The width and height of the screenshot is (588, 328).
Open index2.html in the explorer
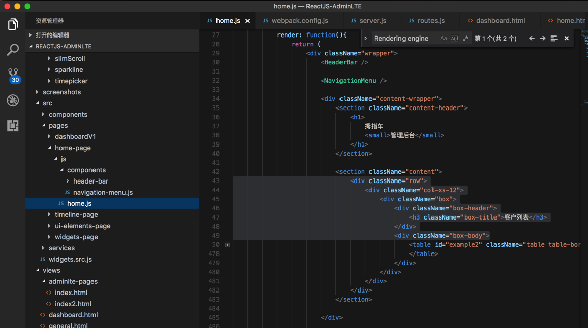click(73, 304)
